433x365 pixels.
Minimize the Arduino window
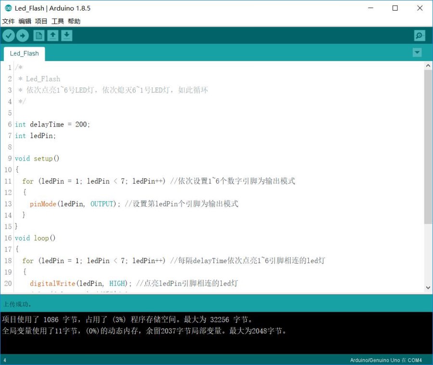pyautogui.click(x=370, y=8)
